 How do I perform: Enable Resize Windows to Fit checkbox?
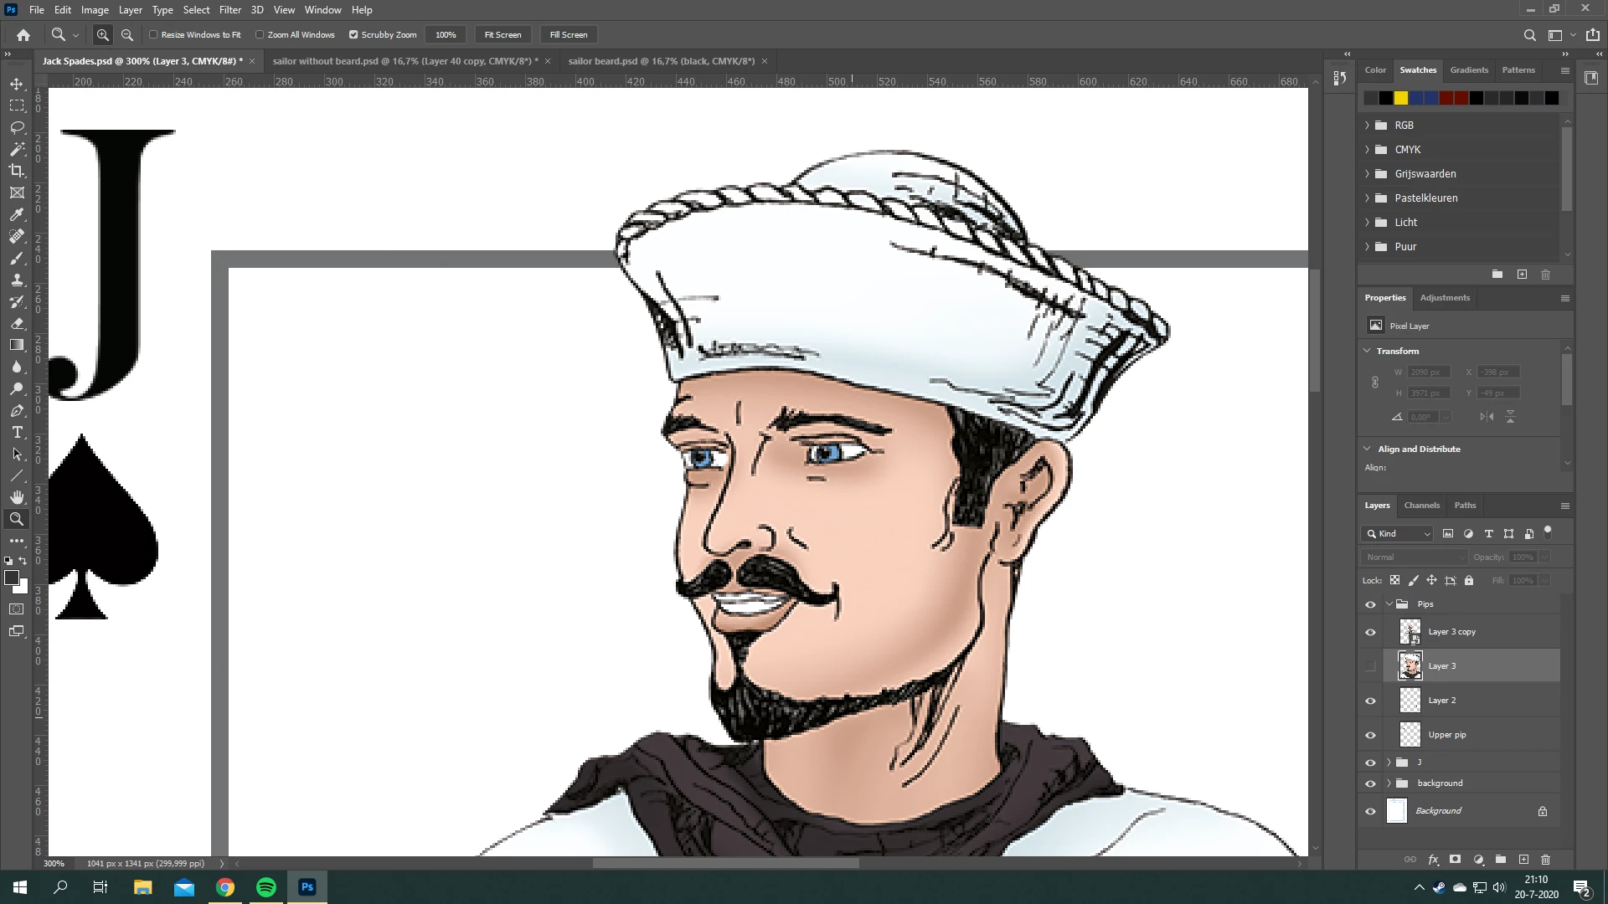click(x=154, y=35)
